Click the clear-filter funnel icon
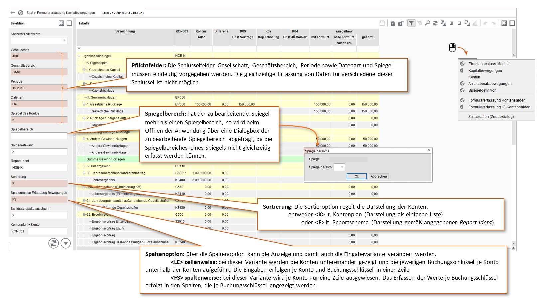This screenshot has width=541, height=304. (420, 23)
